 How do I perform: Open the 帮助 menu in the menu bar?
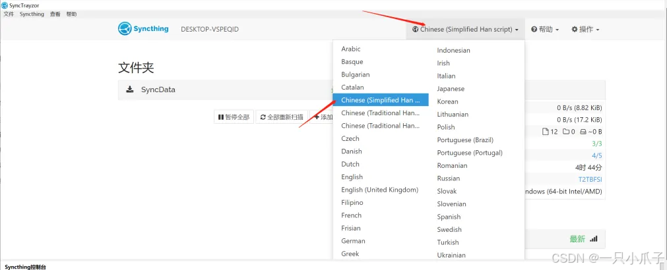(71, 14)
